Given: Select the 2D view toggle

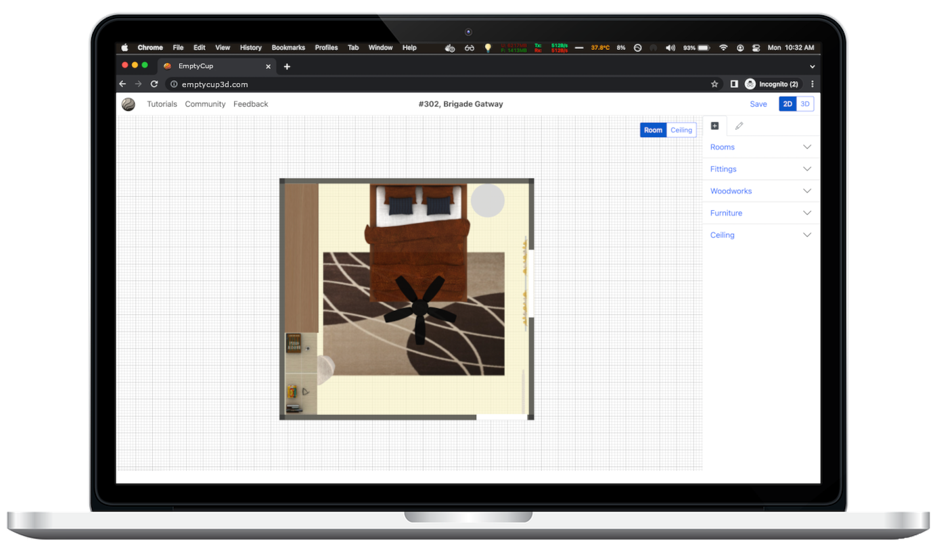Looking at the screenshot, I should click(788, 104).
